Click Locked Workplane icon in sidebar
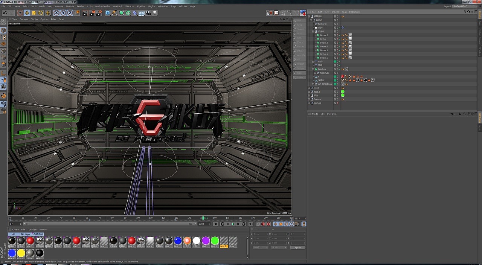The width and height of the screenshot is (482, 265). pos(3,104)
